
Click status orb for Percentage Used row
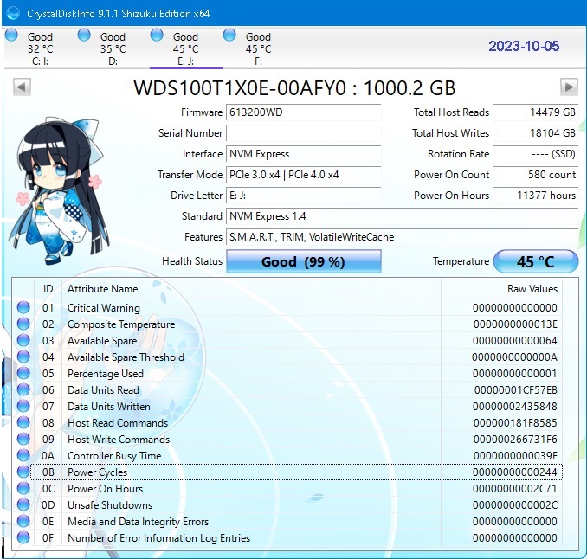pos(23,374)
